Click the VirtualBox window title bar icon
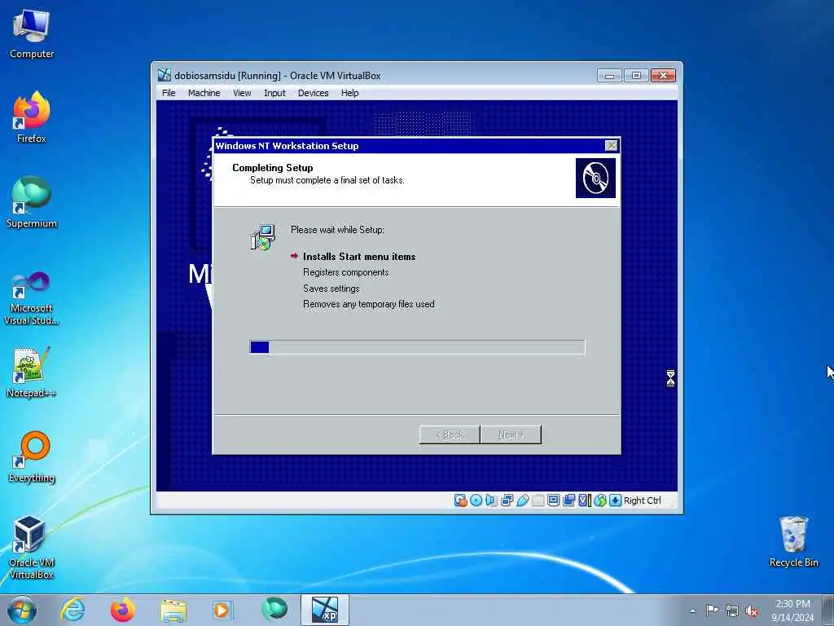The width and height of the screenshot is (834, 626). pos(165,75)
